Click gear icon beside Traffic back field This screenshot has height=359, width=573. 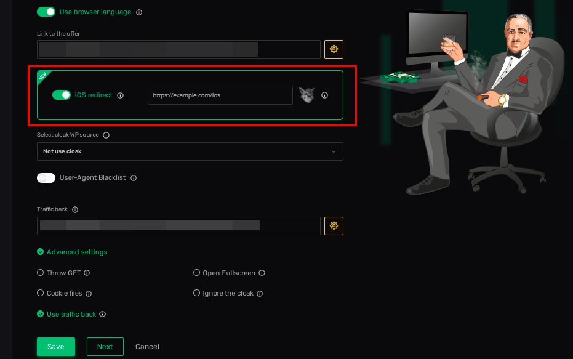pos(334,226)
